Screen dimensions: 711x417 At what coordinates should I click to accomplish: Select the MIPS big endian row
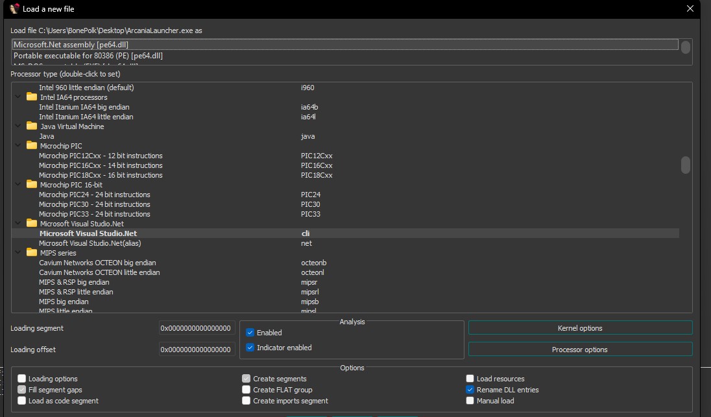(345, 302)
